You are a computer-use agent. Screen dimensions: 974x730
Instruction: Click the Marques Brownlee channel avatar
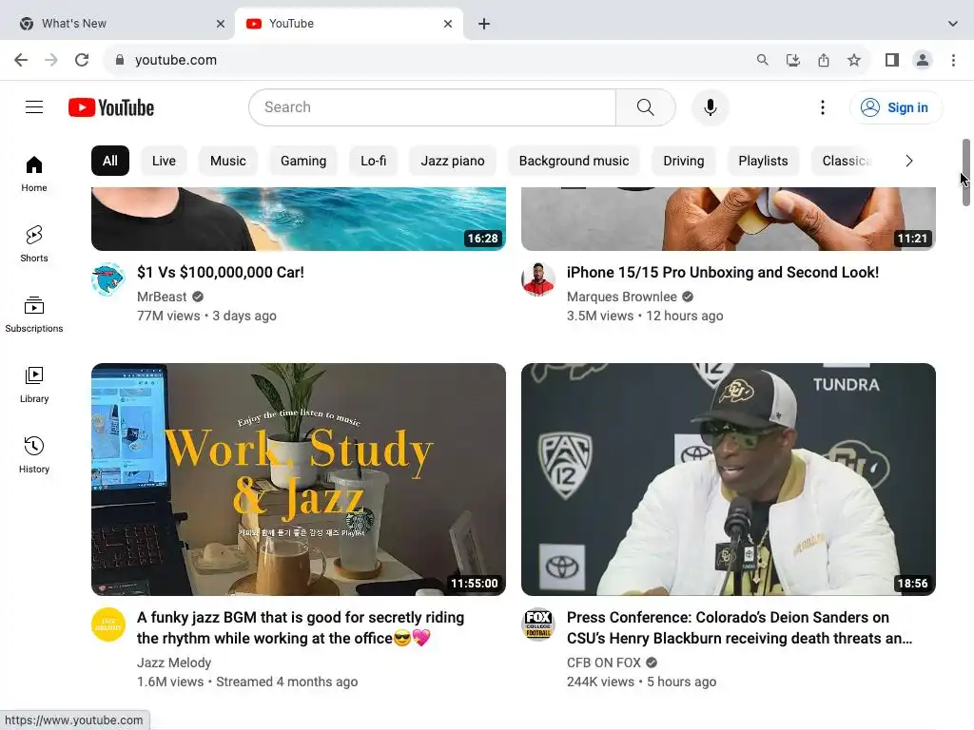pos(538,279)
